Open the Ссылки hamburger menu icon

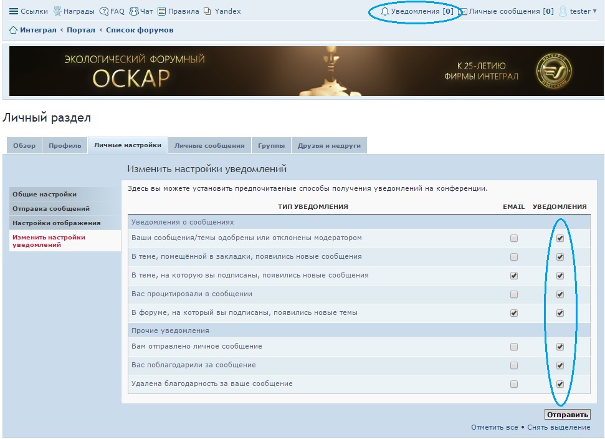pos(14,11)
